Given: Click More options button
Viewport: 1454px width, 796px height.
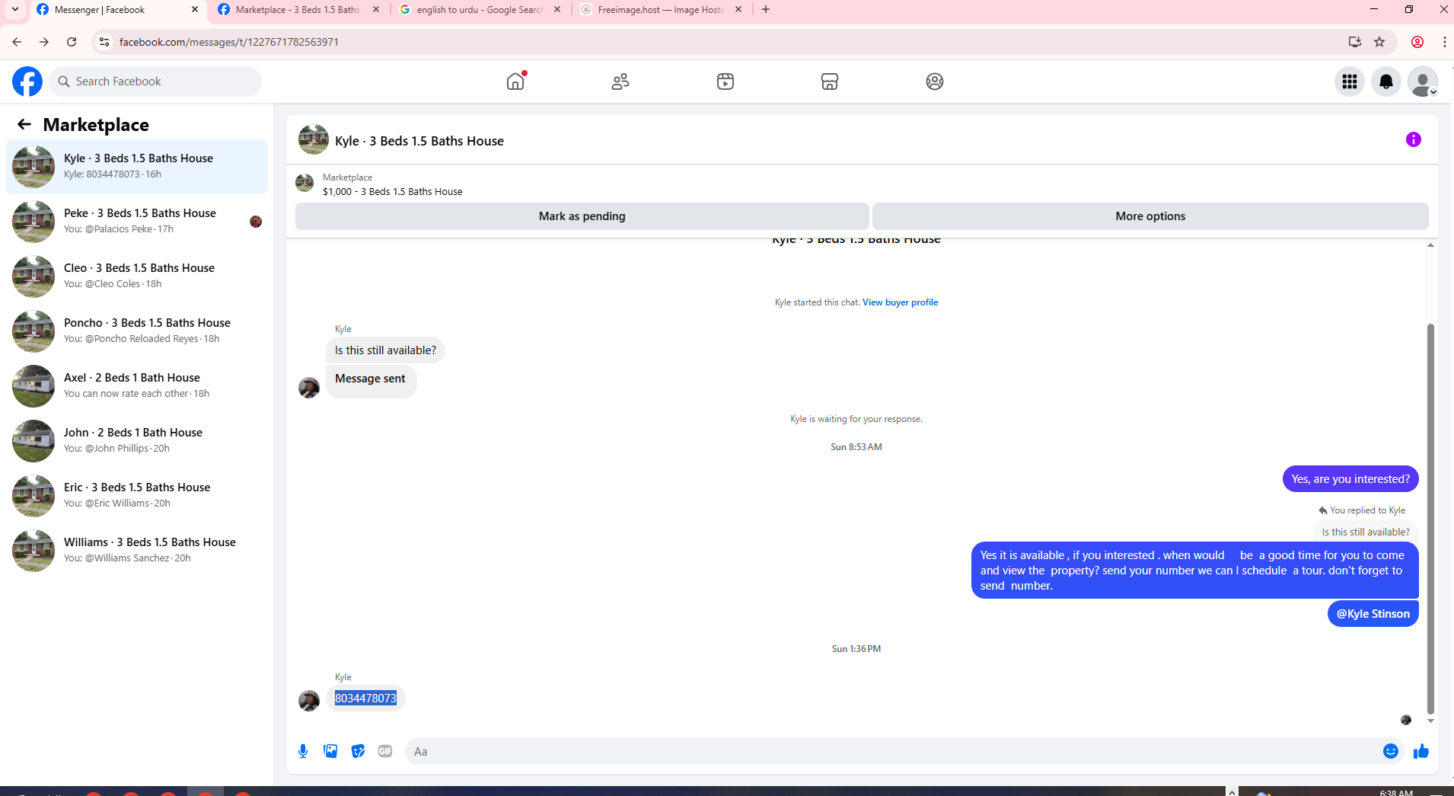Looking at the screenshot, I should pos(1150,216).
